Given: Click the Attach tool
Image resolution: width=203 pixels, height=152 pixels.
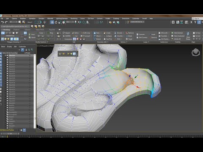Looking at the screenshot, I should (x=98, y=36).
